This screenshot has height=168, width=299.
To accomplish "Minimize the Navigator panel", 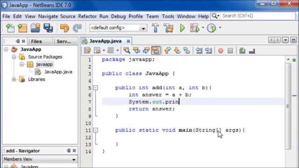I will (69, 151).
